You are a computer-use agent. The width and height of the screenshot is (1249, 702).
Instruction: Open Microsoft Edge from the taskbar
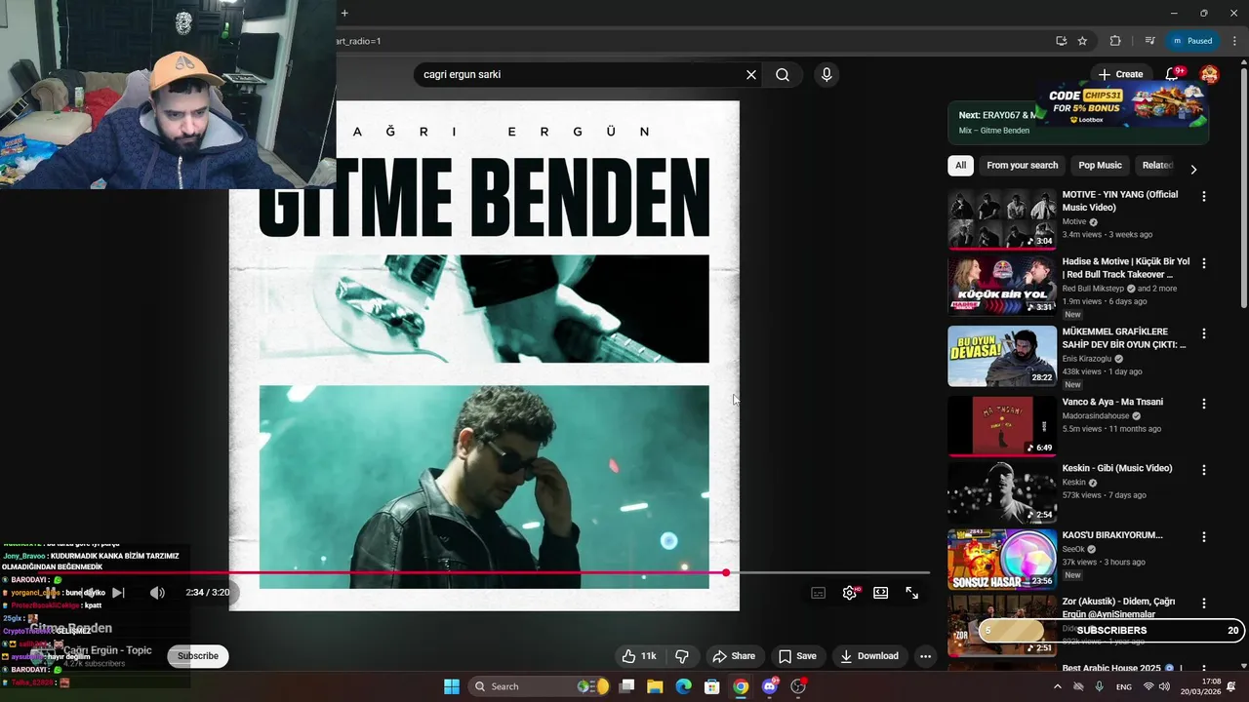click(684, 686)
